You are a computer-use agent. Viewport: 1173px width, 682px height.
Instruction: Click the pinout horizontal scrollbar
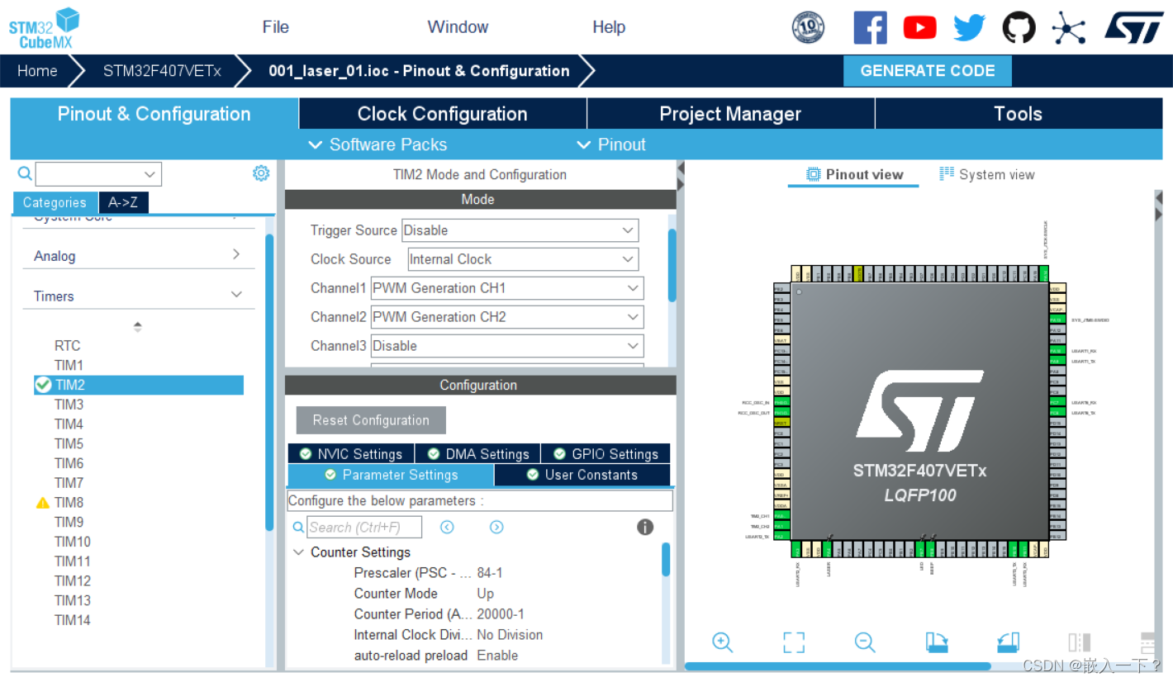point(838,665)
